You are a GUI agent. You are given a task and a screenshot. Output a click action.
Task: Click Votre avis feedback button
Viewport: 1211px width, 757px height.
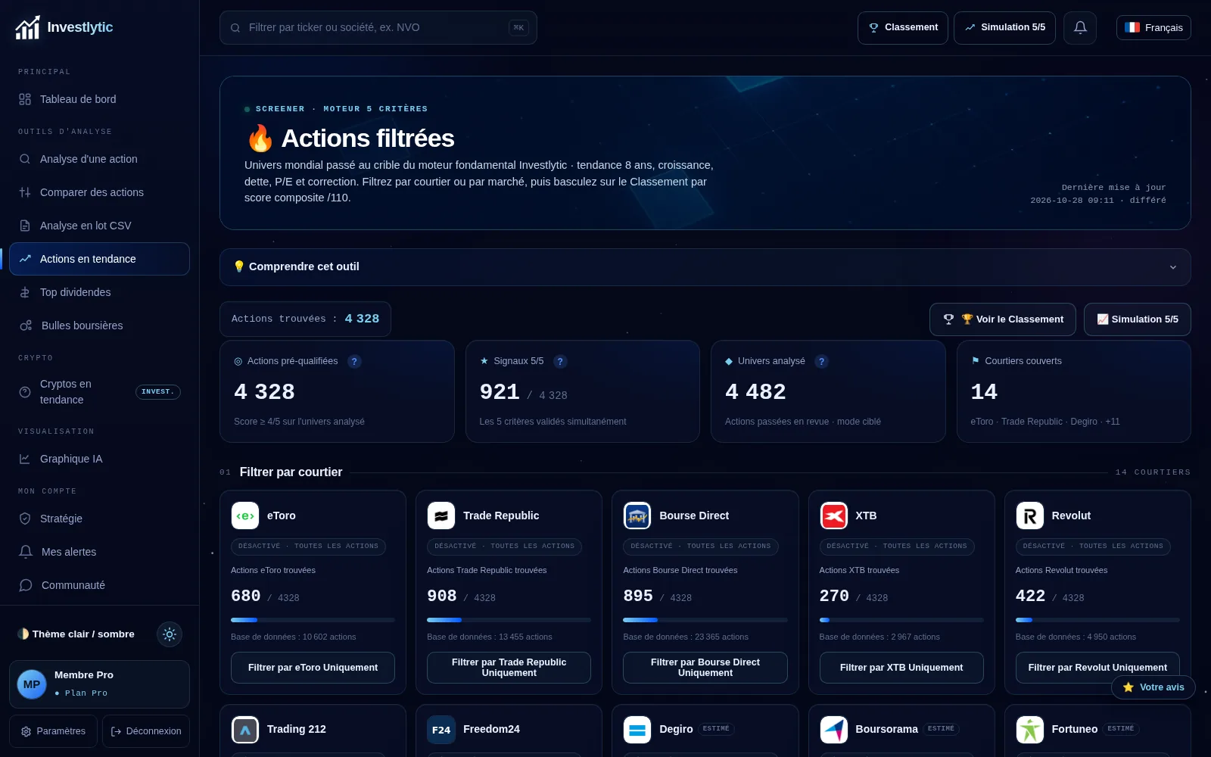(x=1153, y=687)
